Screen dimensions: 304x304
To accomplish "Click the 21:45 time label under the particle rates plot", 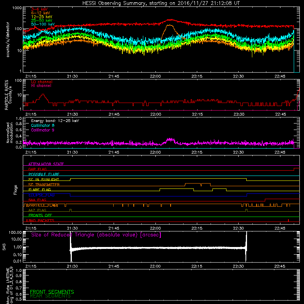I will pyautogui.click(x=114, y=114).
